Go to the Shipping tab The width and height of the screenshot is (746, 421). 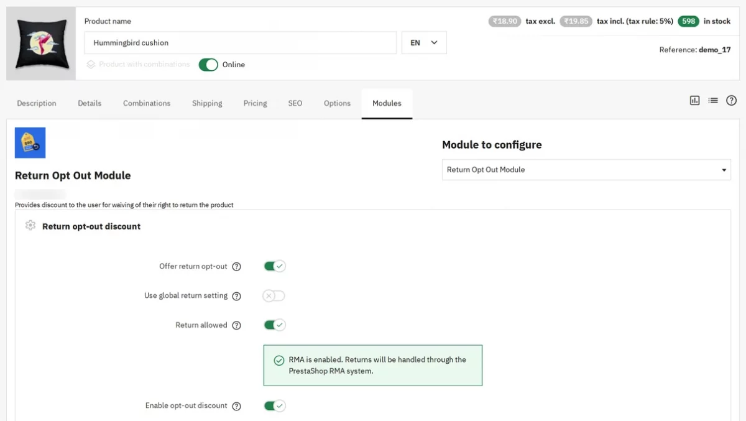tap(207, 103)
